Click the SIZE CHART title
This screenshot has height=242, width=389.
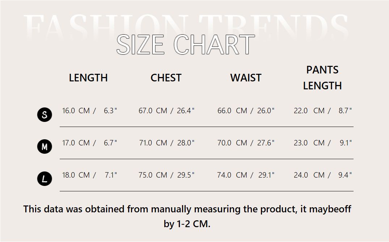[x=186, y=45]
